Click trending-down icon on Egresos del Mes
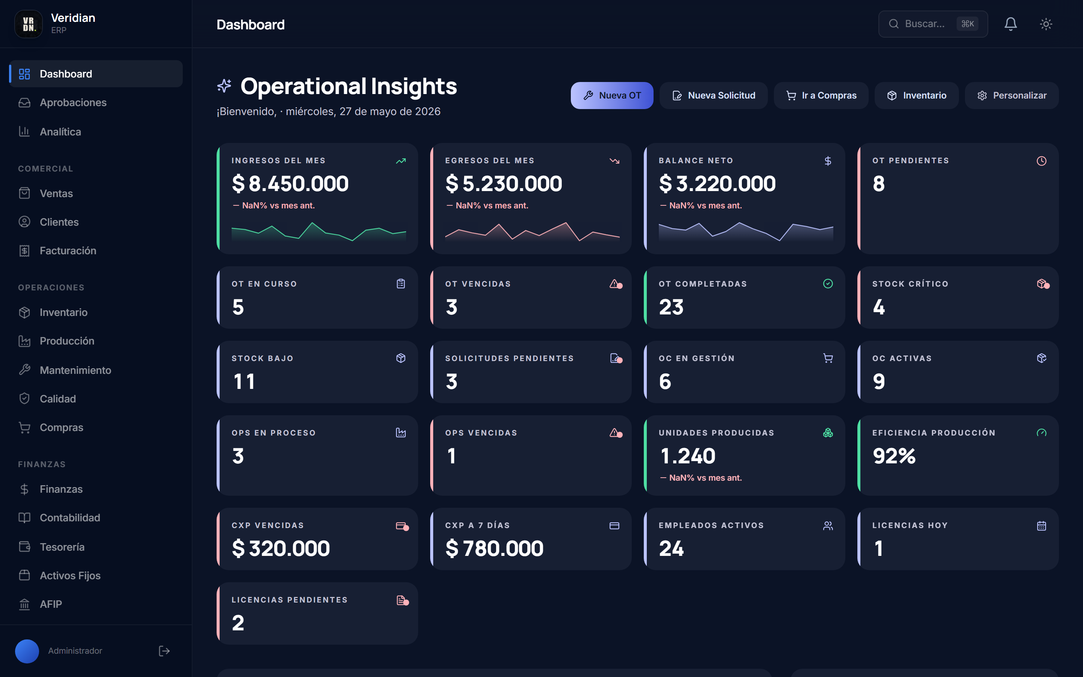This screenshot has height=677, width=1083. 614,161
